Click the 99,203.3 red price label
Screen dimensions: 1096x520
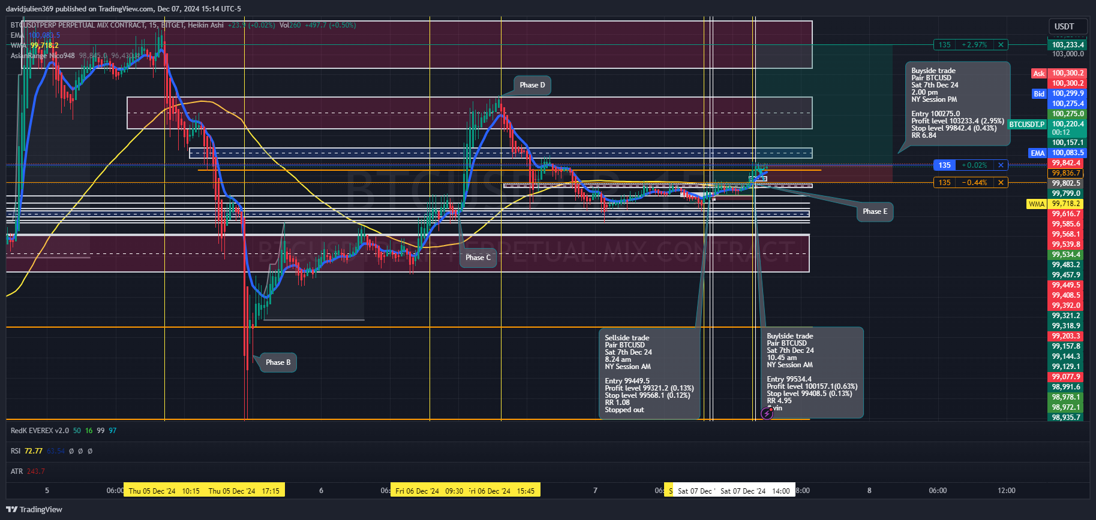(x=1066, y=336)
